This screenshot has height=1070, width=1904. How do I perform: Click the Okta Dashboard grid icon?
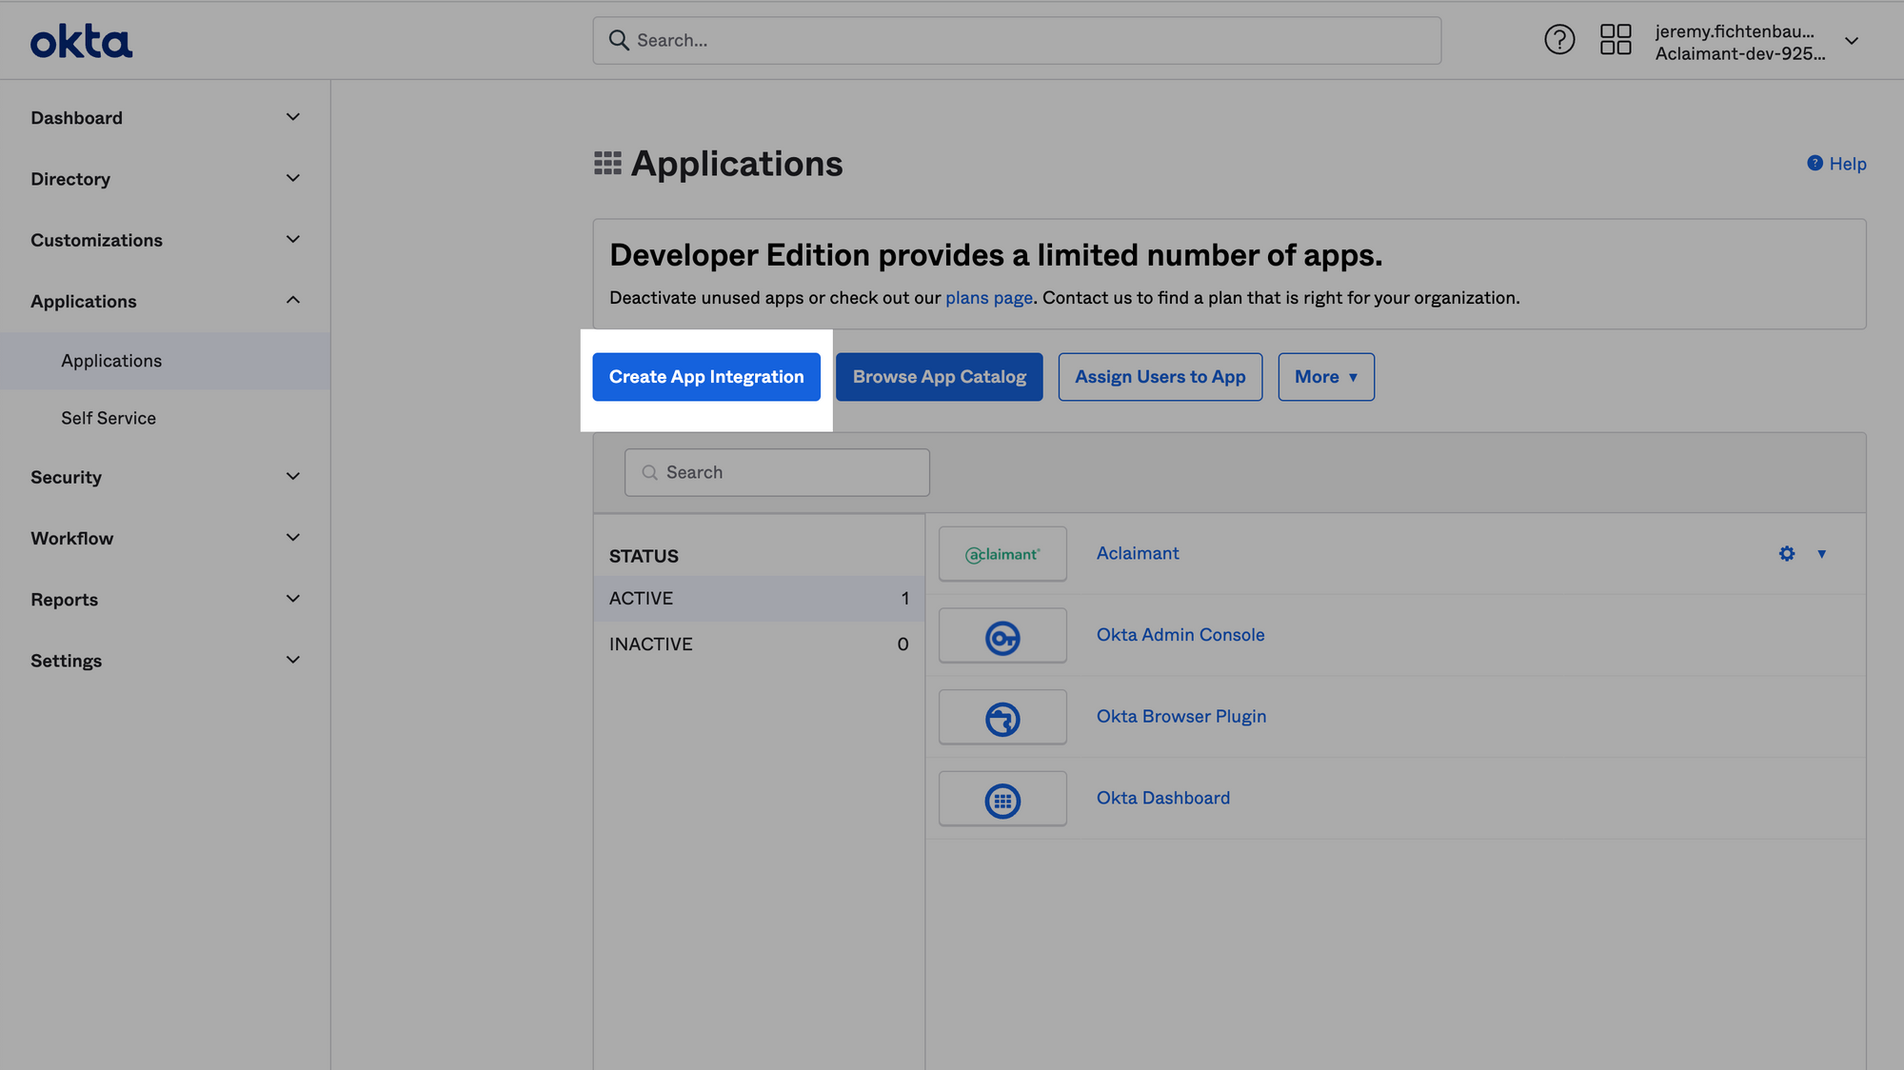[x=1002, y=800]
